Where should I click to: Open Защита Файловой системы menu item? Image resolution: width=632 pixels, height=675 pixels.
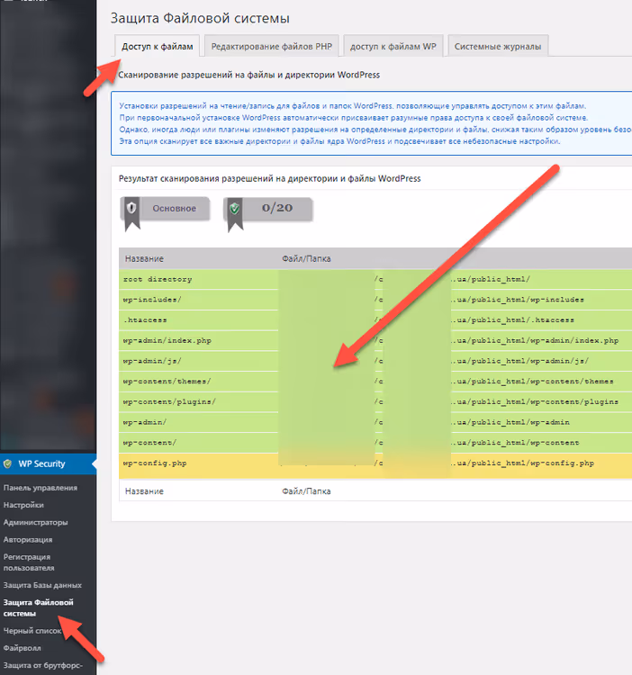pyautogui.click(x=39, y=607)
